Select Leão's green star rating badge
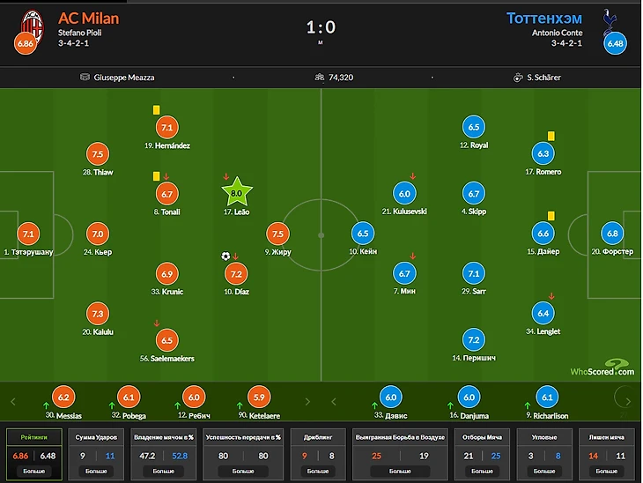 pyautogui.click(x=237, y=192)
